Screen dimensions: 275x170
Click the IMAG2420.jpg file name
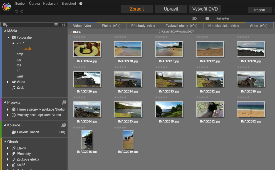click(x=87, y=91)
